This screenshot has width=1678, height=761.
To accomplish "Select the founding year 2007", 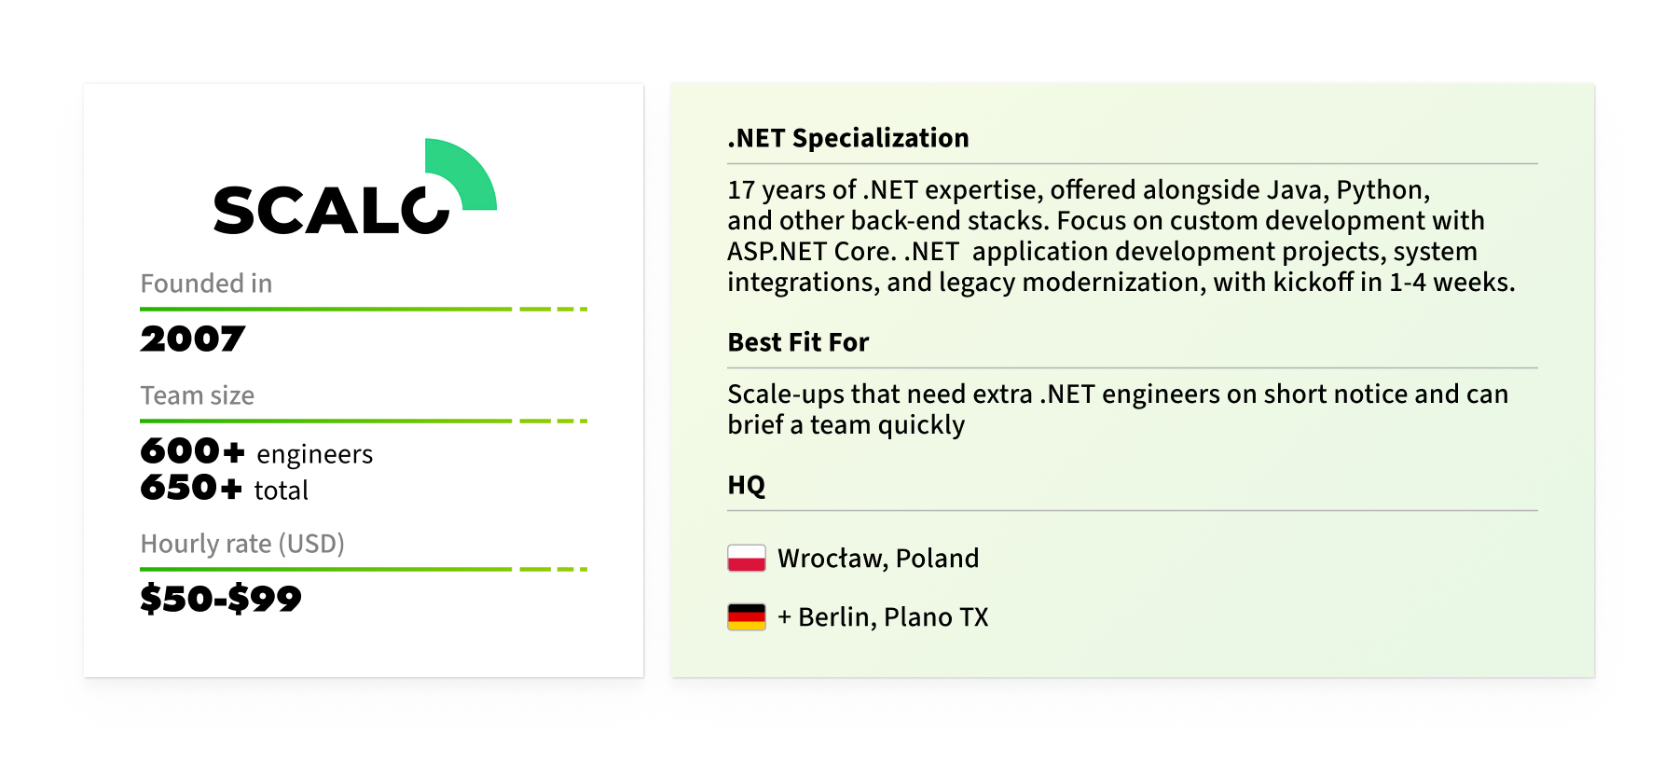I will tap(193, 339).
